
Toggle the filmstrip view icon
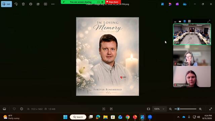click(x=4, y=109)
